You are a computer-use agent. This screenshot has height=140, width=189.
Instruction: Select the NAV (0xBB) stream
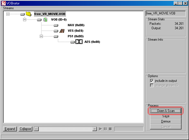click(76, 25)
